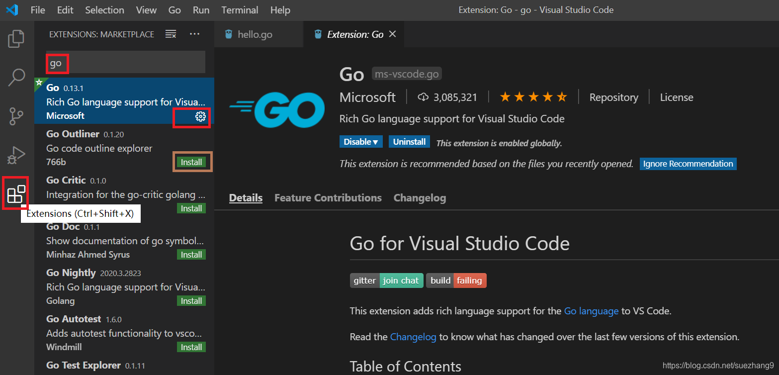Click the Table of Contents heading

(406, 367)
